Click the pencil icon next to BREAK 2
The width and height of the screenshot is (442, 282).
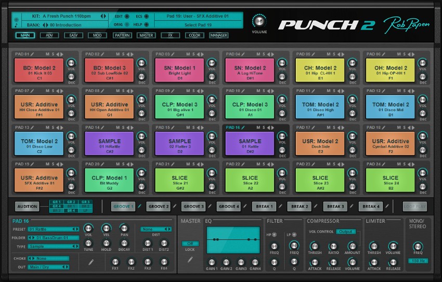click(x=316, y=206)
